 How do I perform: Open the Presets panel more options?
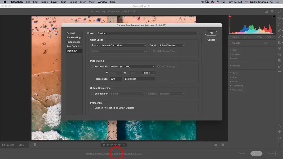[x=270, y=43]
